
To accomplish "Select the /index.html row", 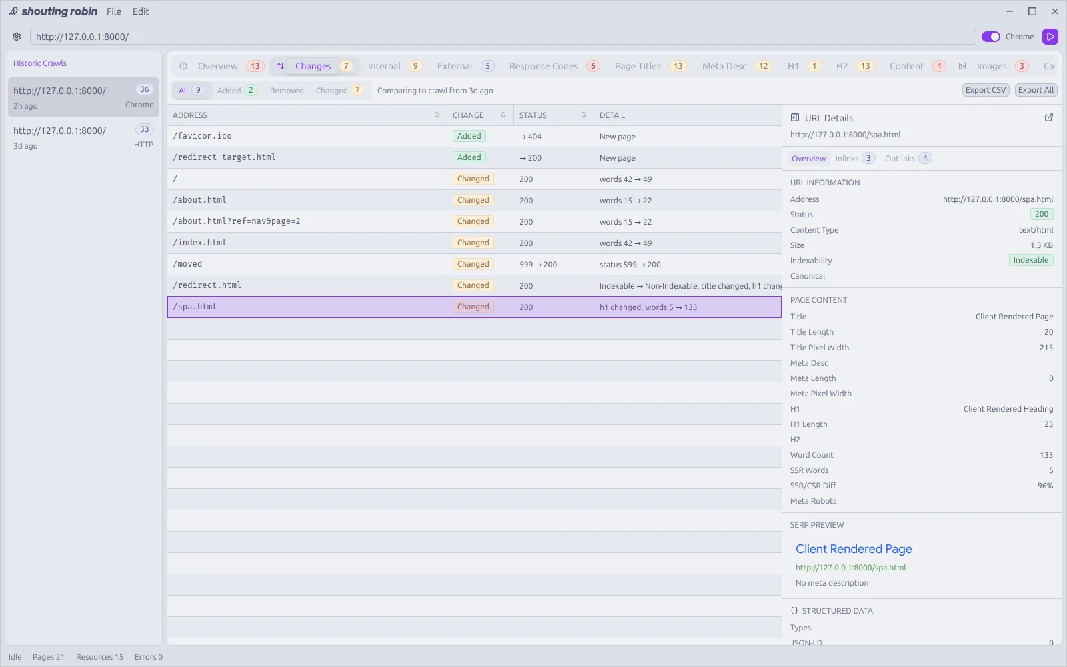I will click(x=474, y=243).
